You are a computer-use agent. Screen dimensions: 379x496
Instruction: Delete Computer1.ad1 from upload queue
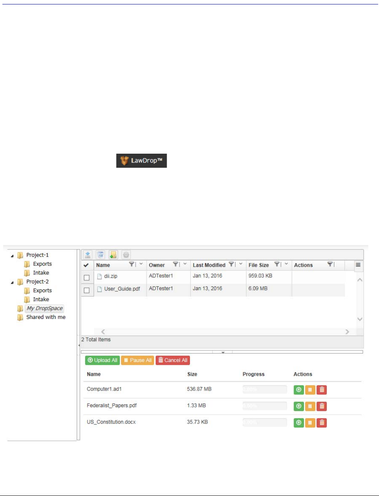click(322, 390)
